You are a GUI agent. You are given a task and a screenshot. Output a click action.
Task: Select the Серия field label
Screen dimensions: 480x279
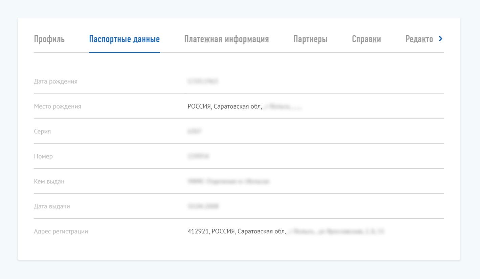pyautogui.click(x=42, y=132)
